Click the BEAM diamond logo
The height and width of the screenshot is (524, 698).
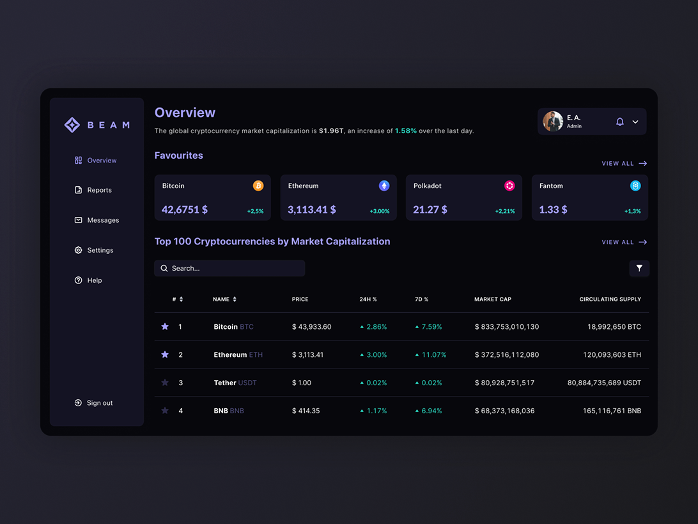72,125
